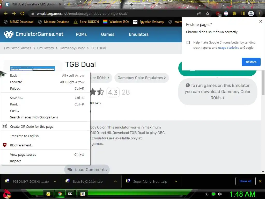Expand BasicBoy2.0.3bin.zip download options
The height and width of the screenshot is (199, 265).
click(x=115, y=181)
